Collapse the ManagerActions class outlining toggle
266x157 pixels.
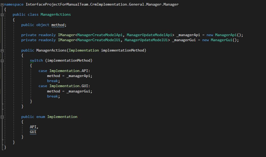click(2, 15)
